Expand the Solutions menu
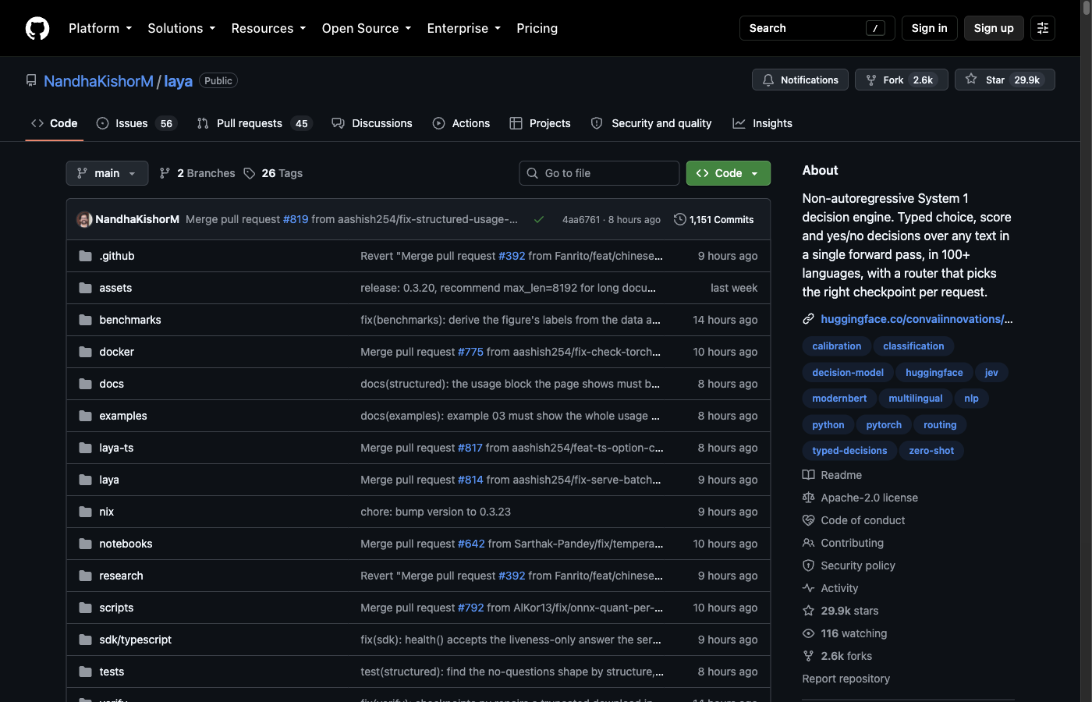Image resolution: width=1092 pixels, height=702 pixels. (x=182, y=28)
